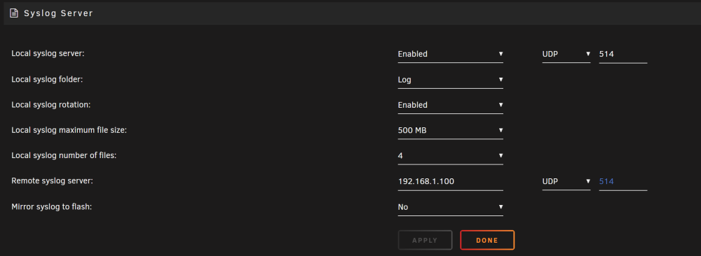Viewport: 701px width, 256px height.
Task: Click the Remote syslog server label
Action: pos(52,180)
